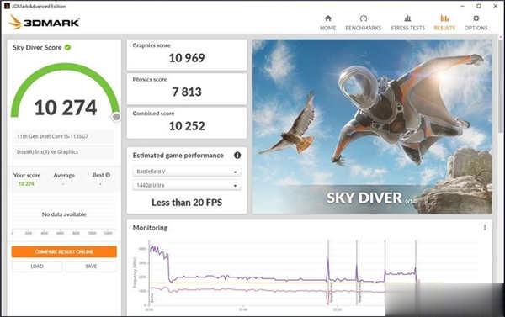Click the Compare Result Online button
Image resolution: width=505 pixels, height=317 pixels.
[x=64, y=251]
